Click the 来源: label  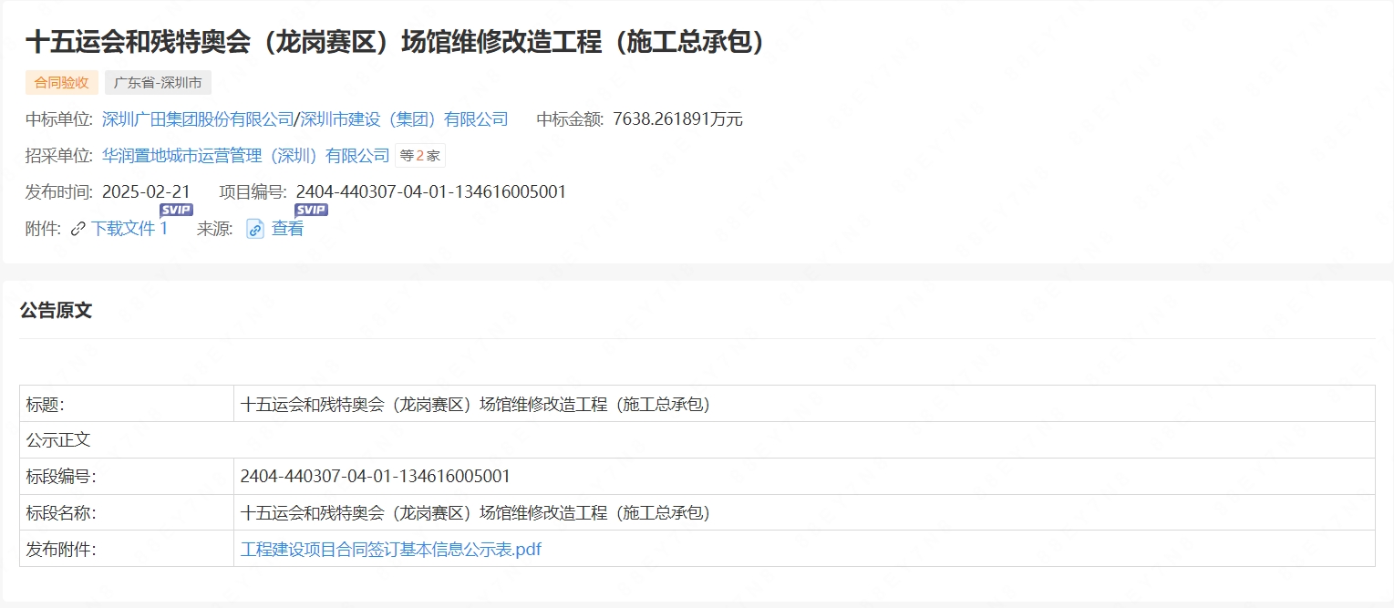click(214, 229)
